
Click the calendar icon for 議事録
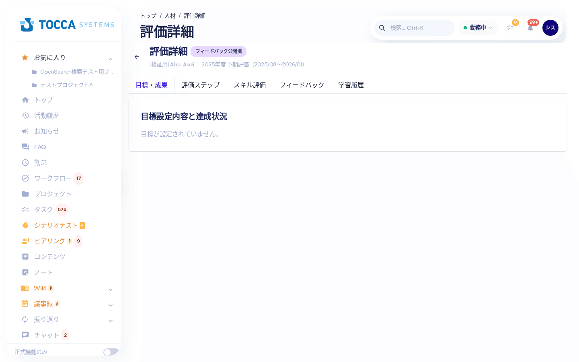tap(25, 304)
